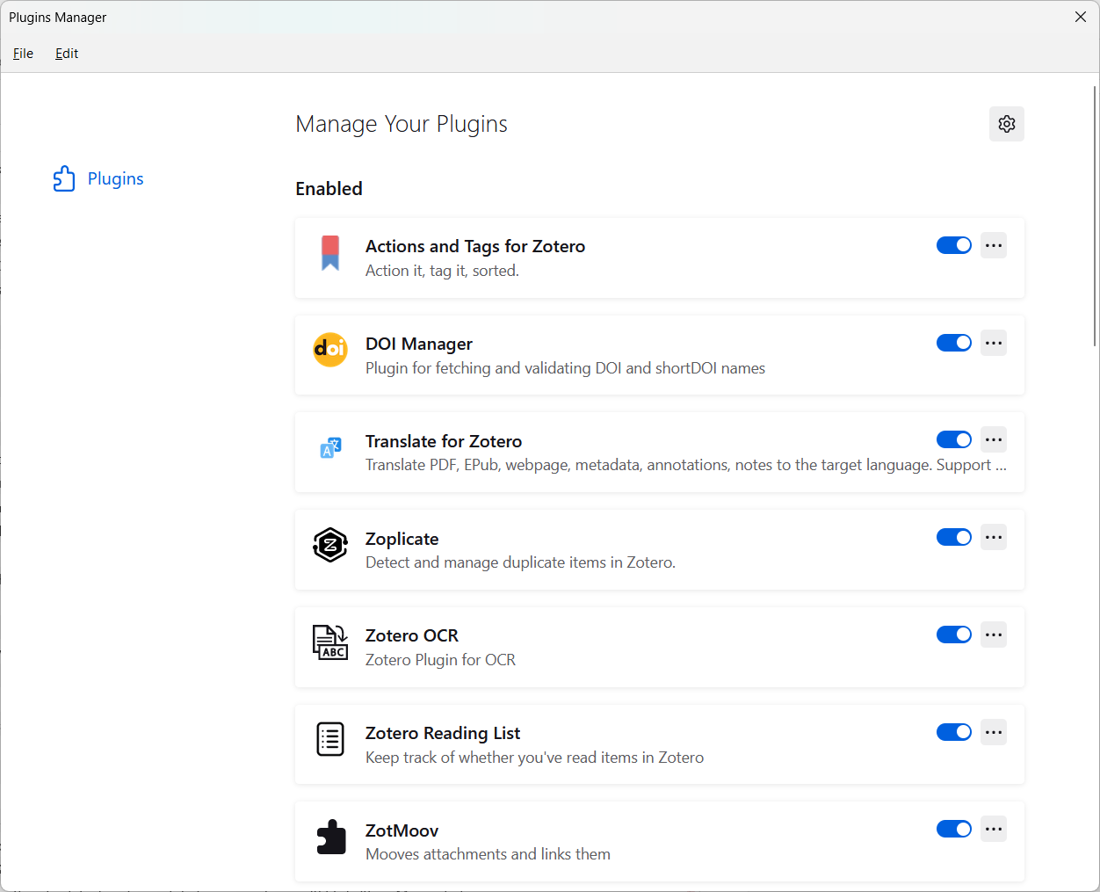
Task: Disable the Zotero OCR toggle
Action: click(953, 635)
